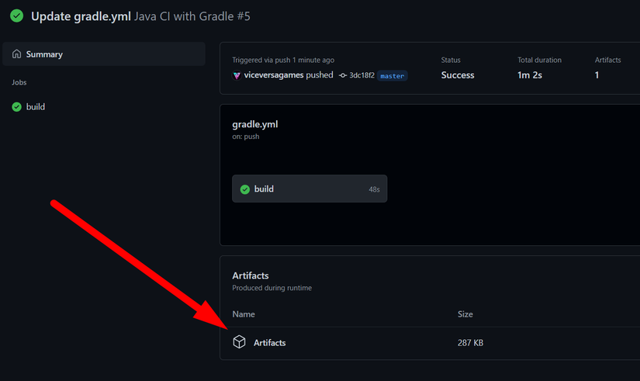Click the green check icon in build card

pyautogui.click(x=245, y=189)
